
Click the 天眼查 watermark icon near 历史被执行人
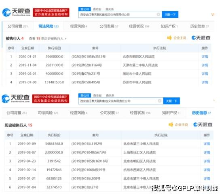pyautogui.click(x=203, y=124)
